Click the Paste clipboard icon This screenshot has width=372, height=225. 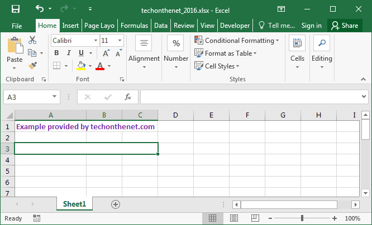(x=15, y=45)
